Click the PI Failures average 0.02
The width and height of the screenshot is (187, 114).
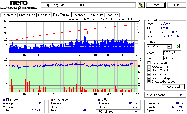click(x=86, y=103)
